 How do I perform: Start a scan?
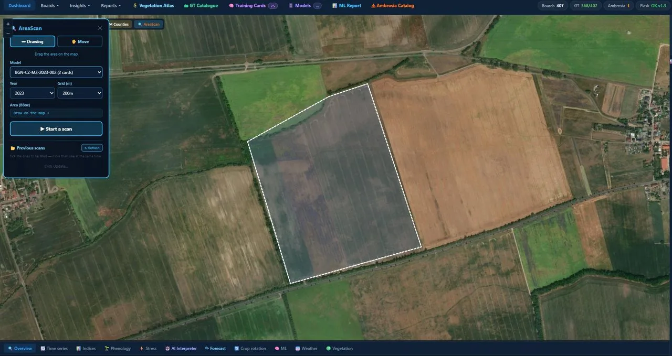56,129
